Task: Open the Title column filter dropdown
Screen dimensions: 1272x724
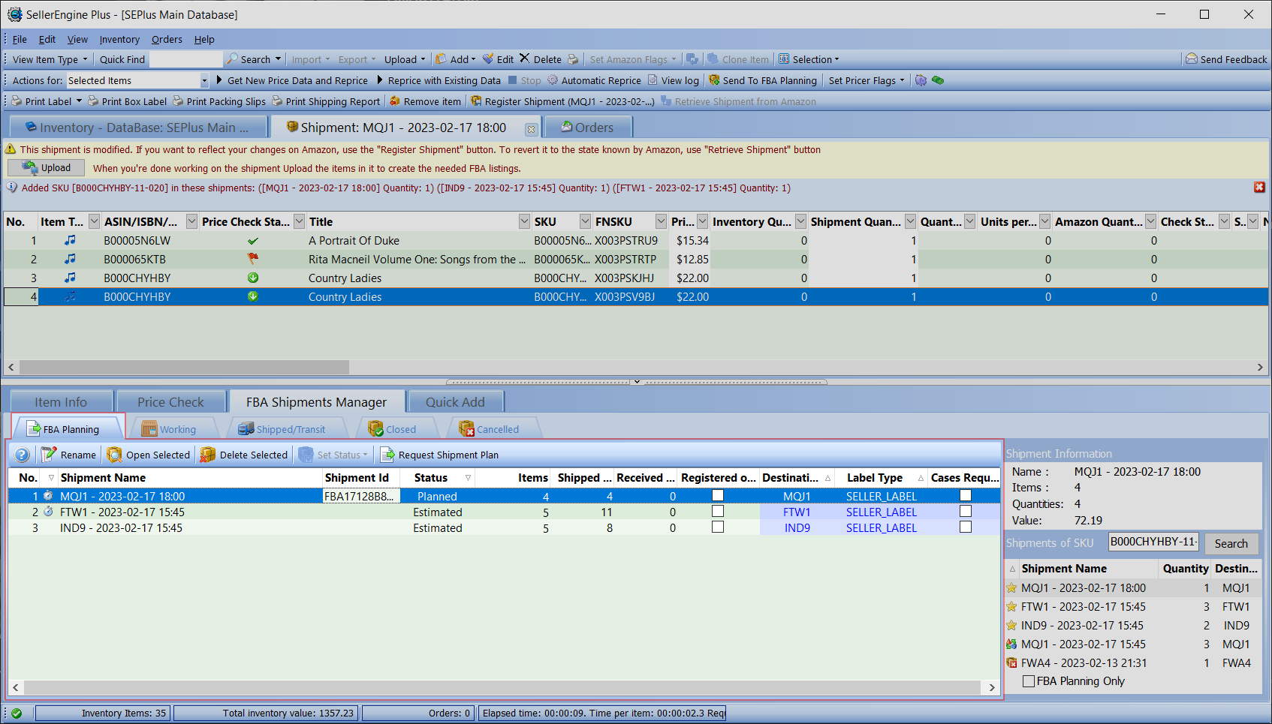Action: coord(524,221)
